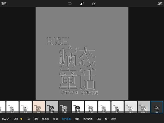Open settings on the selected emboss thumbnail
Screen dimensions: 164x123
(x=157, y=107)
